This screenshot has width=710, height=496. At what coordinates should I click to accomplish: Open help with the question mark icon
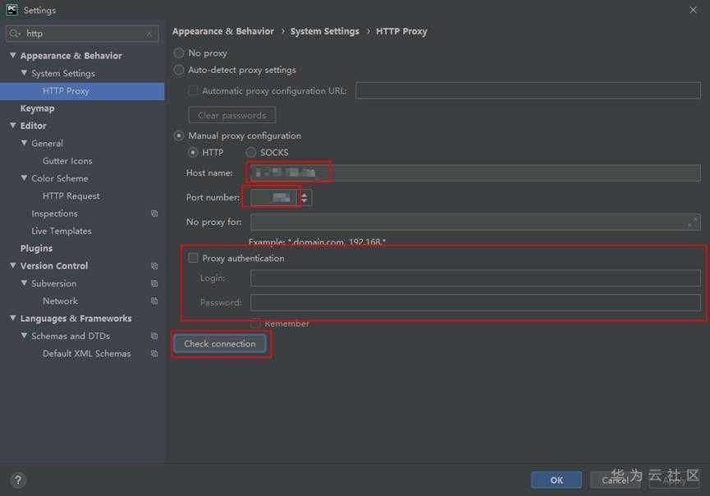(18, 480)
